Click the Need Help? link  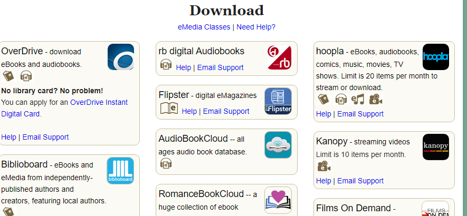pyautogui.click(x=256, y=27)
